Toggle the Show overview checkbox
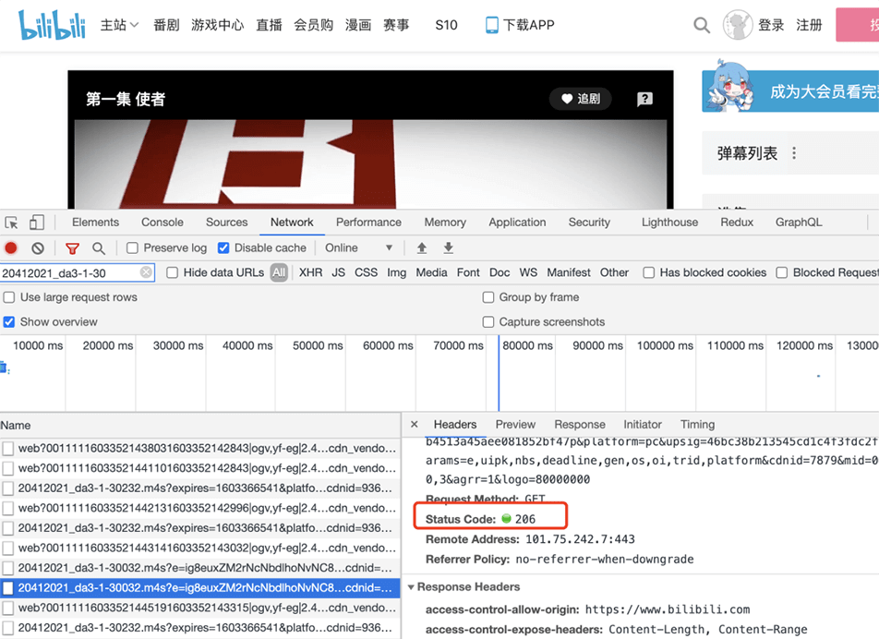This screenshot has height=639, width=879. tap(9, 322)
